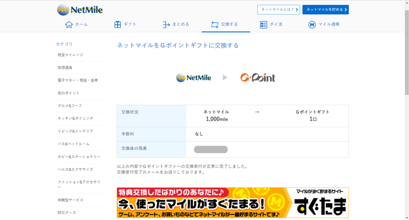Click the G-Point logo above the exchange table

tap(258, 78)
